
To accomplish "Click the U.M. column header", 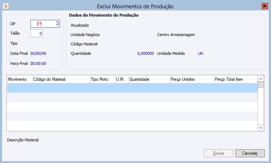I will [x=121, y=79].
